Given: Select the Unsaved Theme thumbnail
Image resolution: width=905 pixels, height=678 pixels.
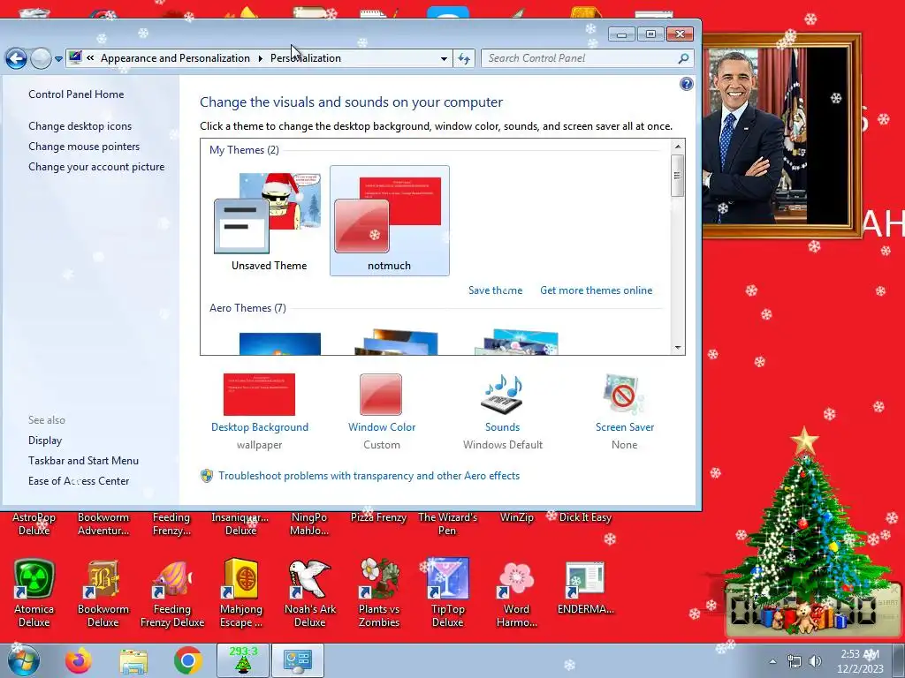Looking at the screenshot, I should 269,222.
